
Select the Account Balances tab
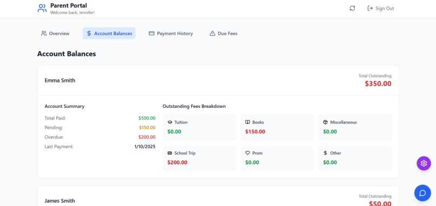pos(109,33)
